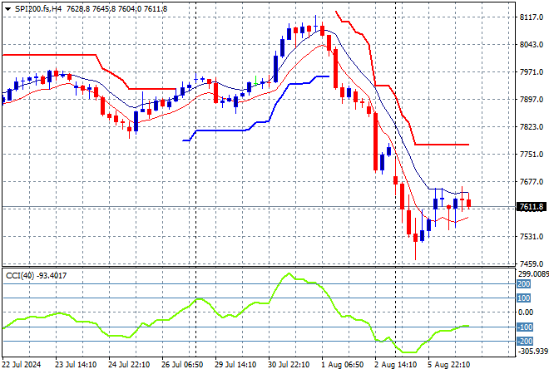The width and height of the screenshot is (549, 374).
Task: Click the CCI 100 level label
Action: [524, 298]
